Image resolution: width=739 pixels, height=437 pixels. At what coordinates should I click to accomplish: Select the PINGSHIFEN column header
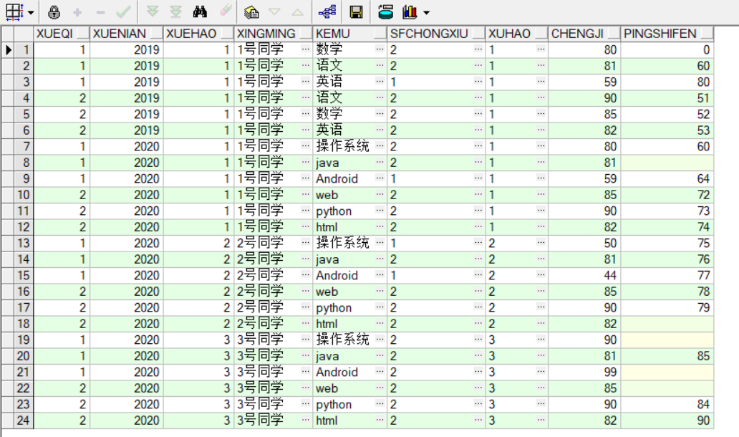click(x=667, y=34)
